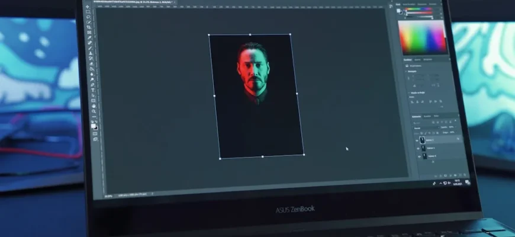Switch to the Color (Renk) panel tab
This screenshot has height=237, width=515.
(398, 4)
